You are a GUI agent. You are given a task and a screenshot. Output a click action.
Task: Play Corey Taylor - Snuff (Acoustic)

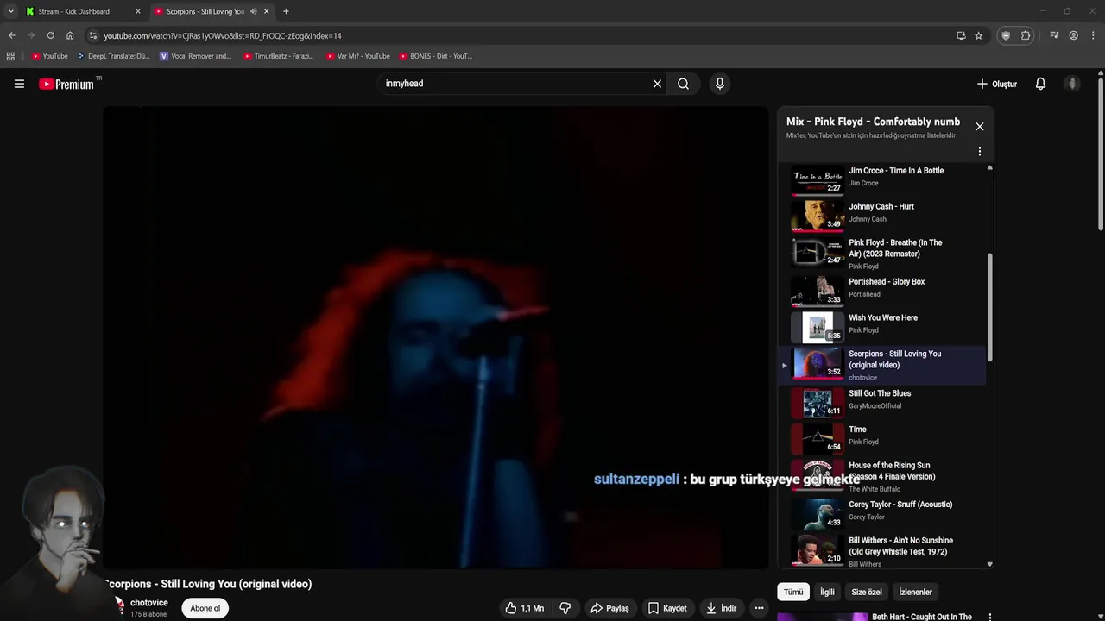pyautogui.click(x=881, y=512)
